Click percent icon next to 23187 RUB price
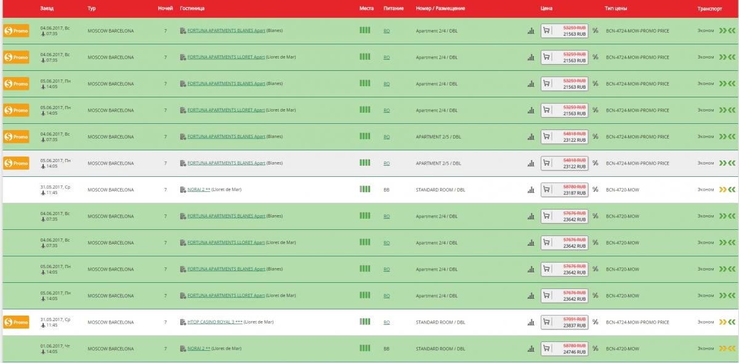 click(596, 189)
